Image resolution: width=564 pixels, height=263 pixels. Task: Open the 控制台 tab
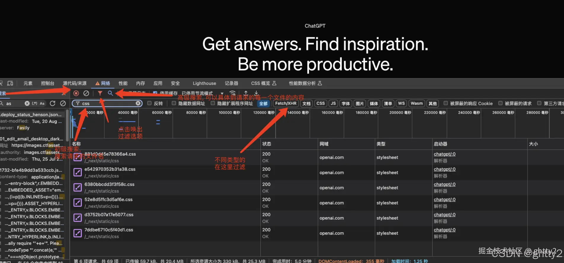48,83
